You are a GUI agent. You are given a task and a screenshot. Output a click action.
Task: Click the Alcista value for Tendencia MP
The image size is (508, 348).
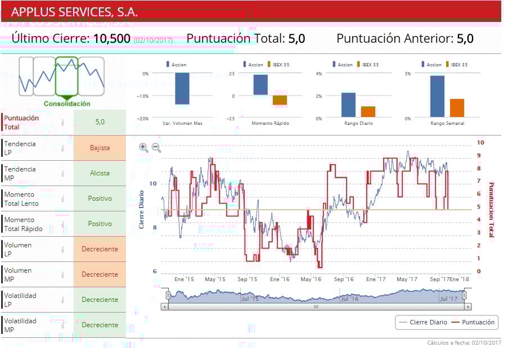click(x=100, y=173)
